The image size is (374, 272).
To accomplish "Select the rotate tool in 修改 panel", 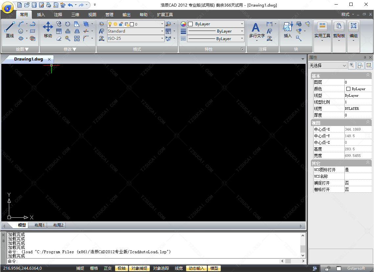I will click(68, 24).
